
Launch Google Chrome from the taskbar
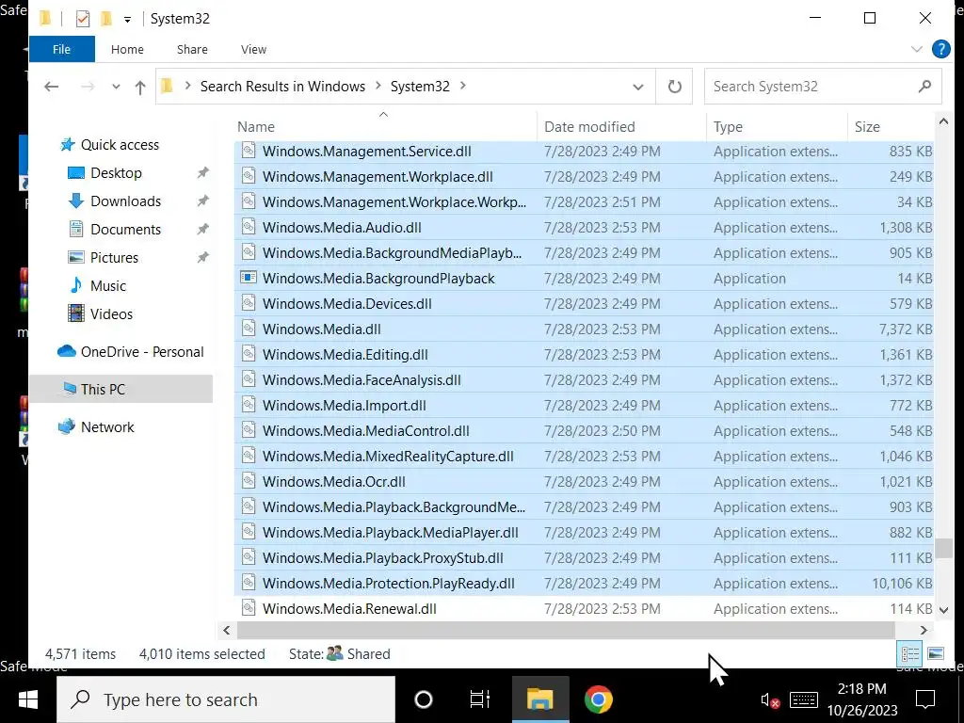[x=598, y=699]
